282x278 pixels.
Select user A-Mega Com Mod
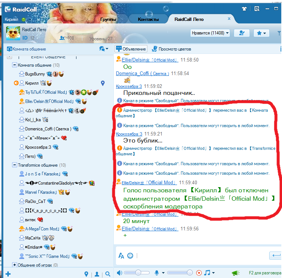(42, 229)
